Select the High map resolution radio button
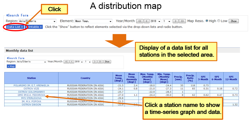 pos(207,21)
